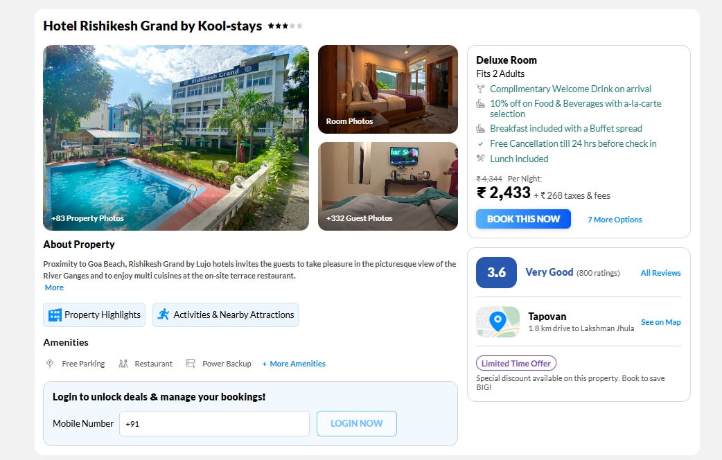The width and height of the screenshot is (722, 460).
Task: Click the Lunch included icon
Action: pos(481,159)
